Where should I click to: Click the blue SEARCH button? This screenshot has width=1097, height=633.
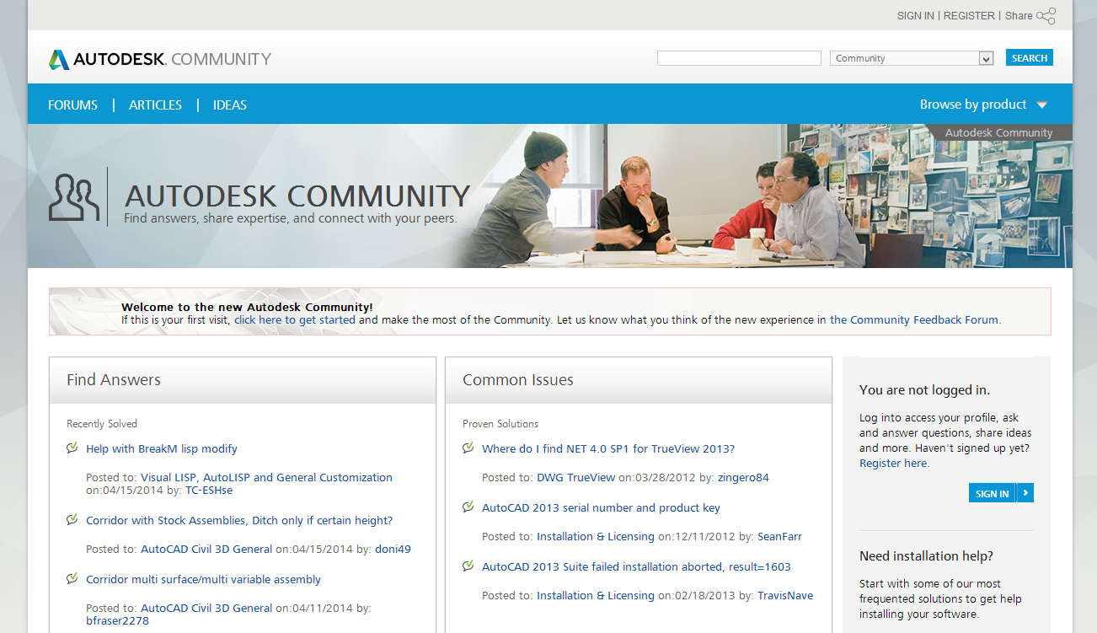1030,58
